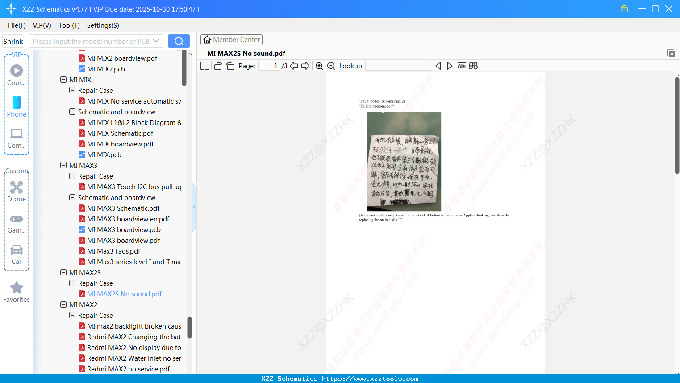This screenshot has width=680, height=383.
Task: Open Favorites star
Action: [17, 292]
